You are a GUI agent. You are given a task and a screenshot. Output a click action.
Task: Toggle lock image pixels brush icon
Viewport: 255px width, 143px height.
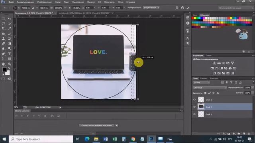coord(210,93)
